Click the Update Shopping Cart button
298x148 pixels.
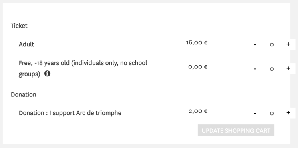236,130
